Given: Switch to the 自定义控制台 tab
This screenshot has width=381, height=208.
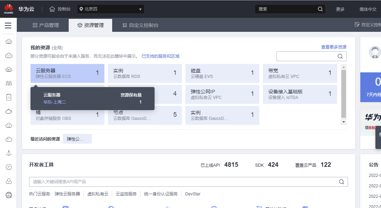Looking at the screenshot, I should [x=140, y=25].
